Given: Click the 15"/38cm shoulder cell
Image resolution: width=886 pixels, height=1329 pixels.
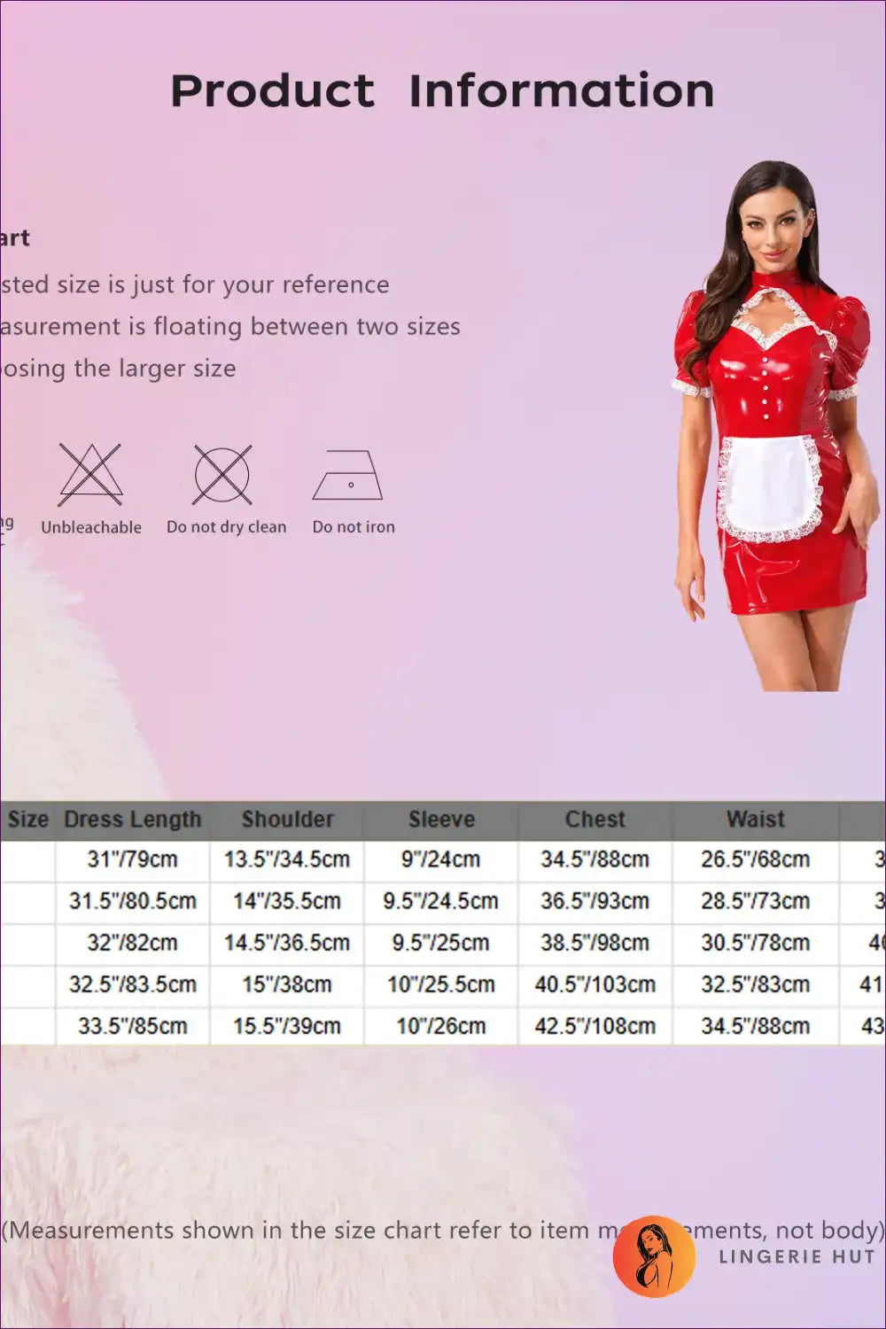Looking at the screenshot, I should (287, 984).
